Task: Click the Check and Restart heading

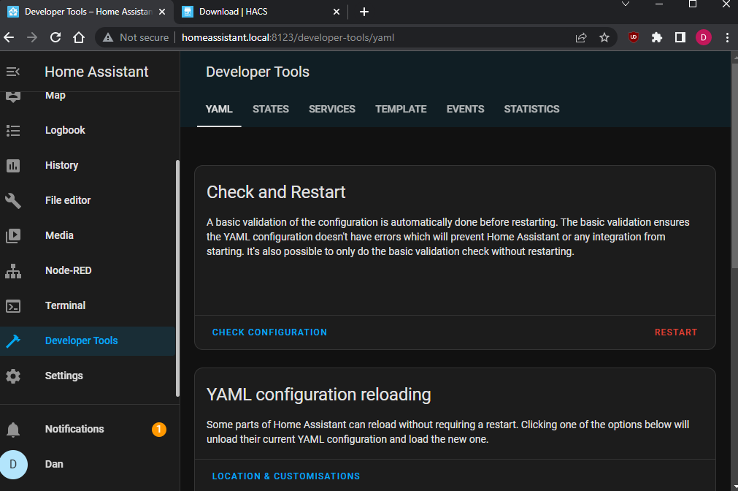Action: pyautogui.click(x=276, y=192)
